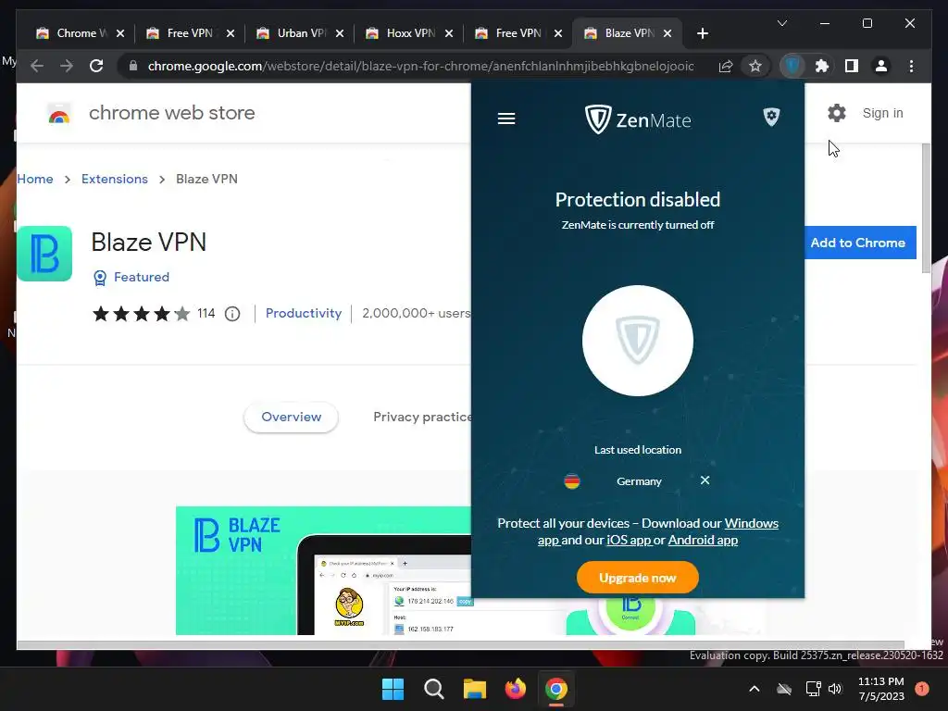This screenshot has height=711, width=948.
Task: Toggle Chrome side panel
Action: tap(852, 66)
